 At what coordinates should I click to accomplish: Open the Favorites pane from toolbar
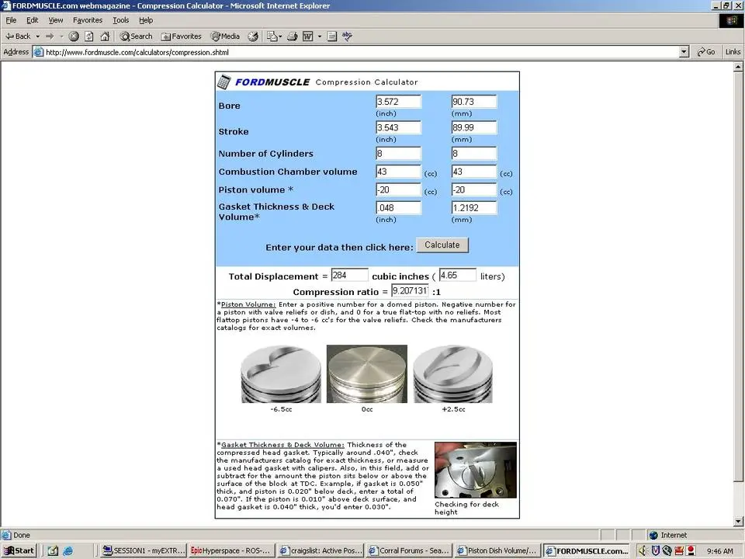click(181, 36)
